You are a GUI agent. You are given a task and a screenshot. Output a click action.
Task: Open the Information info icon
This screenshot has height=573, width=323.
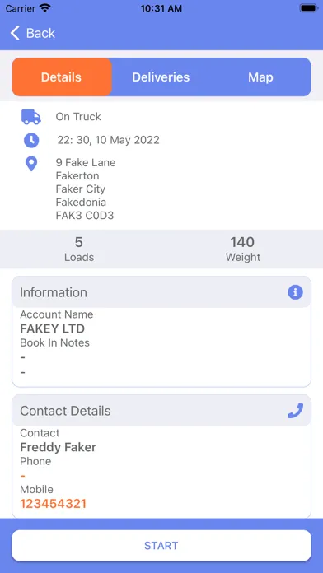coord(295,292)
